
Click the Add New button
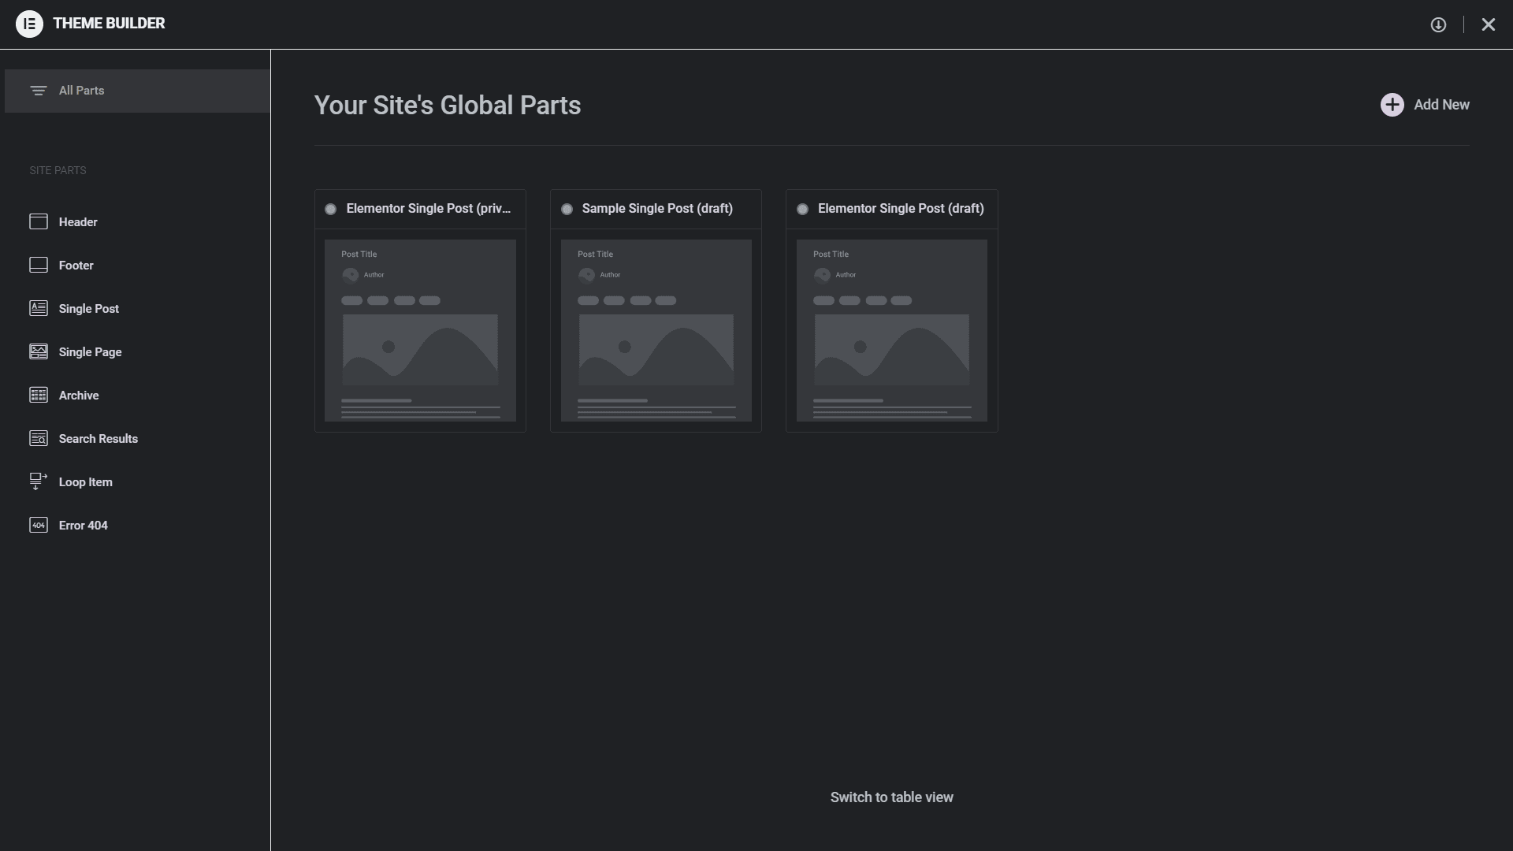coord(1426,104)
